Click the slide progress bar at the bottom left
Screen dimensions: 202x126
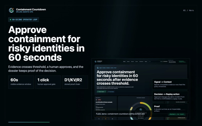pyautogui.click(x=29, y=122)
